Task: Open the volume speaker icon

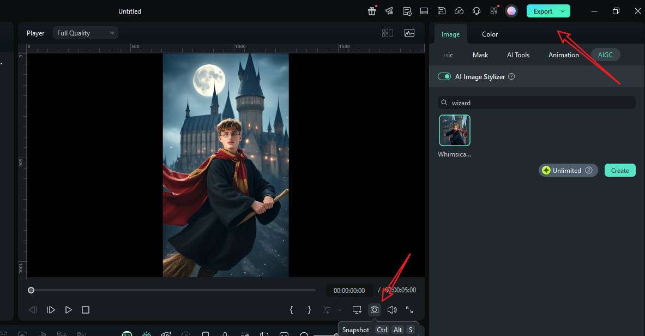Action: 392,310
